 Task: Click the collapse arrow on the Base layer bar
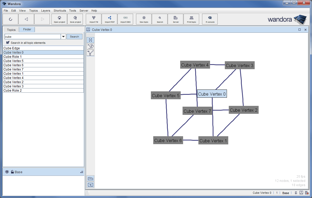tap(81, 172)
